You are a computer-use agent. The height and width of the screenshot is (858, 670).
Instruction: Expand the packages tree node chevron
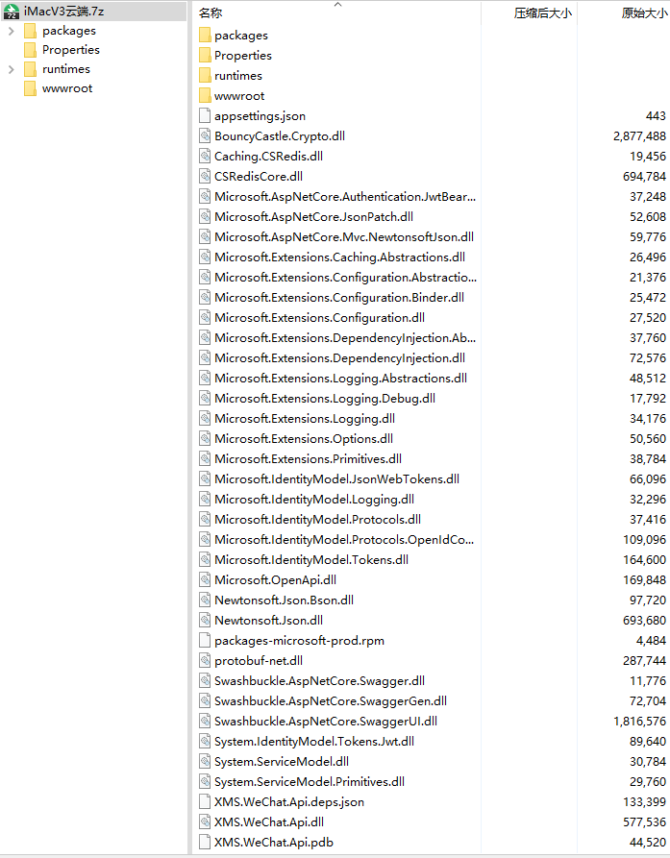pos(11,31)
